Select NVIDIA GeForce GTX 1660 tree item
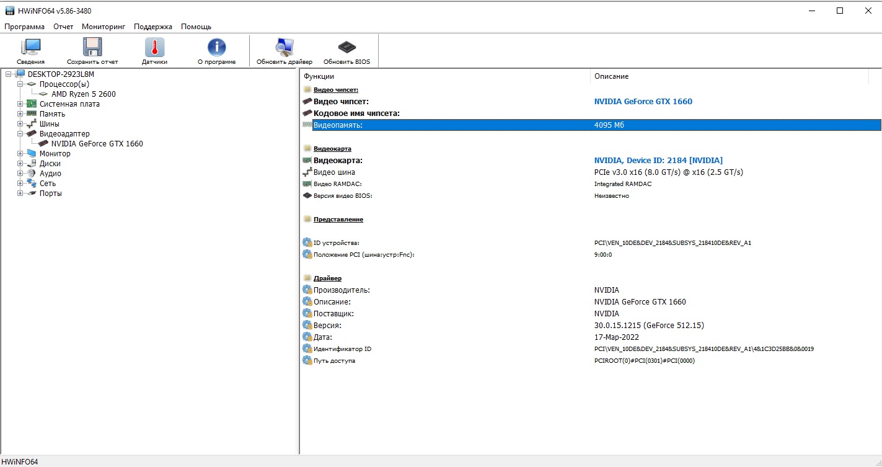Screen dimensions: 882x467 click(97, 144)
